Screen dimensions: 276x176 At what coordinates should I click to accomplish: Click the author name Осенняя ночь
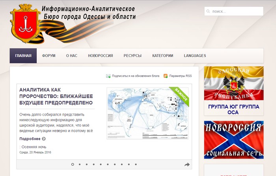[34, 147]
